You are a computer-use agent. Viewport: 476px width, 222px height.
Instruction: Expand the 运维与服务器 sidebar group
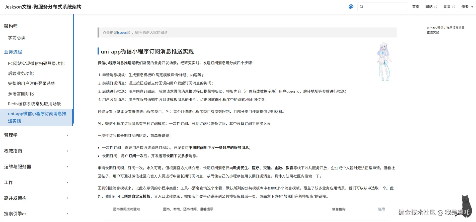tap(36, 167)
